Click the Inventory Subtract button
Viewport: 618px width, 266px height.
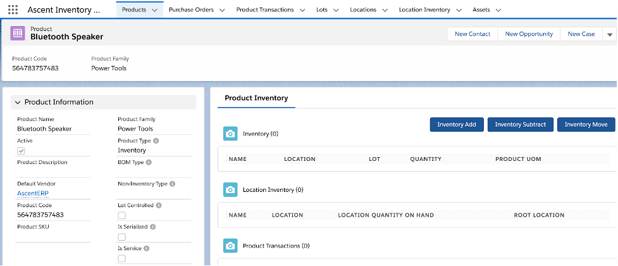pyautogui.click(x=520, y=125)
